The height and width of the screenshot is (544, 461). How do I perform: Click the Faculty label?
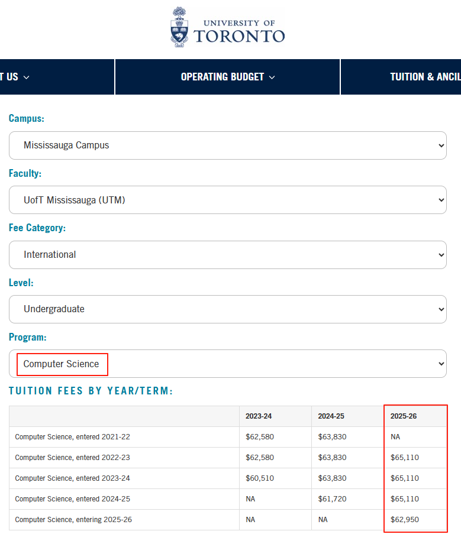tap(25, 173)
